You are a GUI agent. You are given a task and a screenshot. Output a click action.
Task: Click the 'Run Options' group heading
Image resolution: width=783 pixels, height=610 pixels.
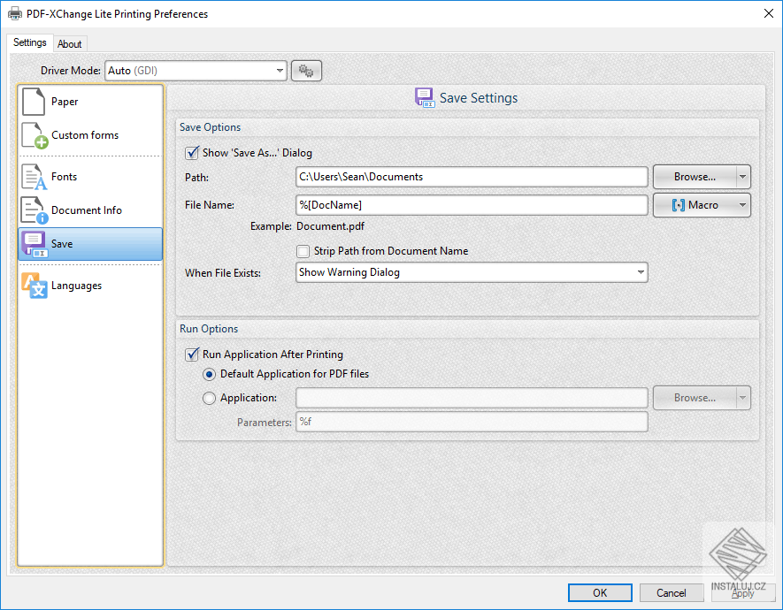(x=209, y=329)
